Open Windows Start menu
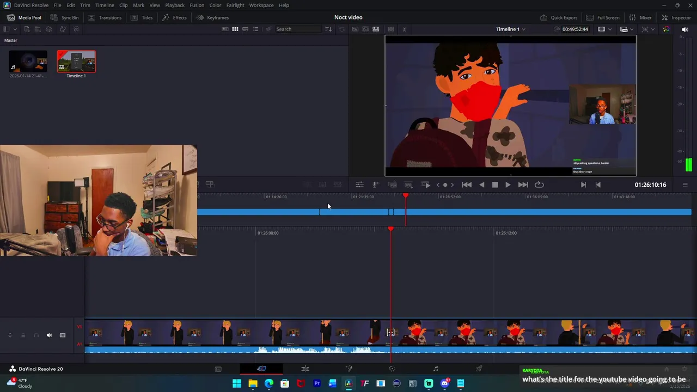The width and height of the screenshot is (697, 392). tap(237, 383)
